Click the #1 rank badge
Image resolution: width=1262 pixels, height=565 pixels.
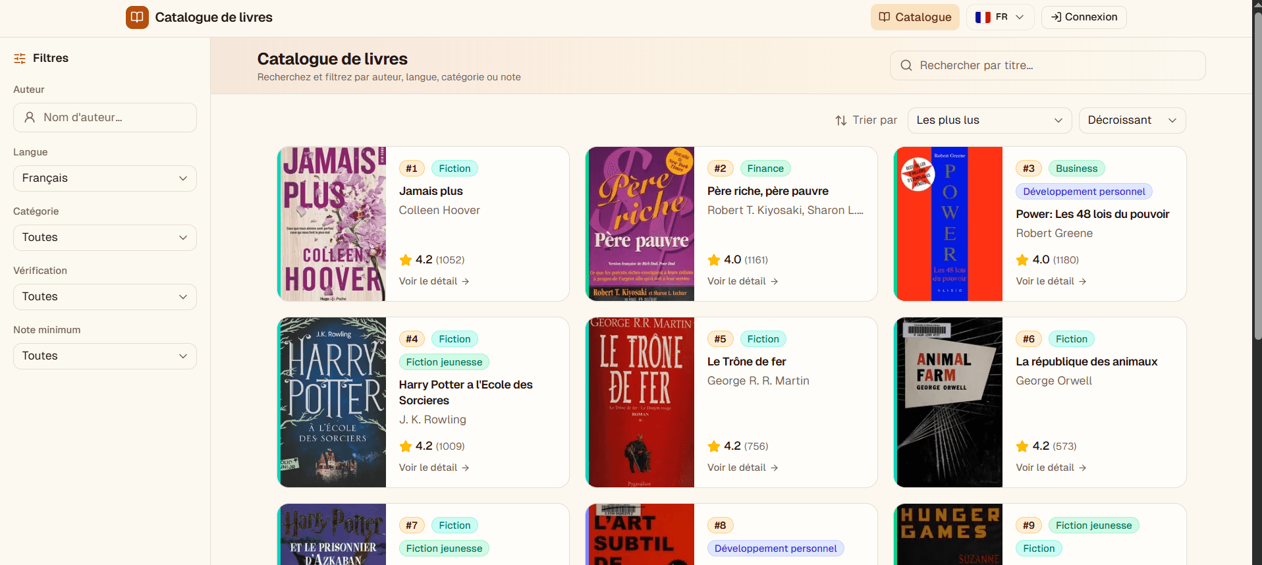click(412, 169)
